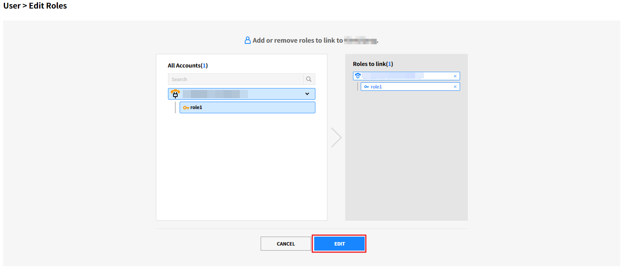Image resolution: width=623 pixels, height=270 pixels.
Task: Remove linked account with its X icon
Action: (x=455, y=76)
